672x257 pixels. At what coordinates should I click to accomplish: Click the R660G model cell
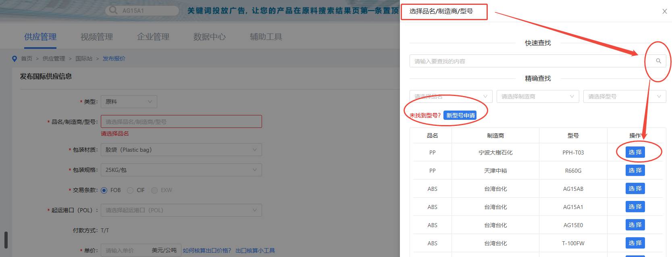coord(573,171)
